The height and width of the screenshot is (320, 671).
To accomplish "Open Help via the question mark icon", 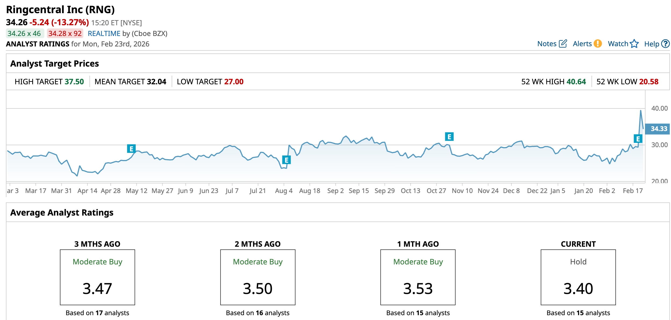I will click(665, 43).
